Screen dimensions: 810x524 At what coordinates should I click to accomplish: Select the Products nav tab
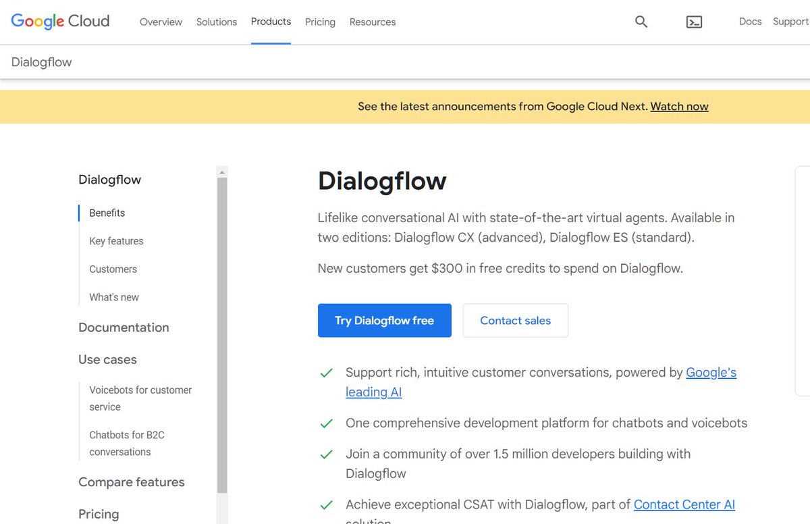[x=271, y=22]
